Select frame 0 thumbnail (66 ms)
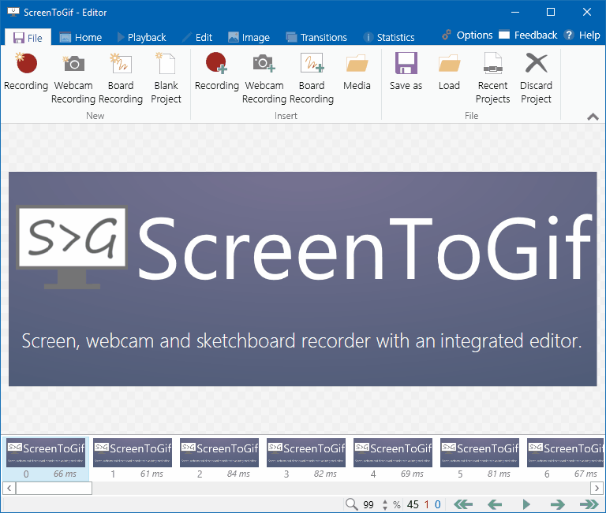The width and height of the screenshot is (606, 513). pos(46,459)
